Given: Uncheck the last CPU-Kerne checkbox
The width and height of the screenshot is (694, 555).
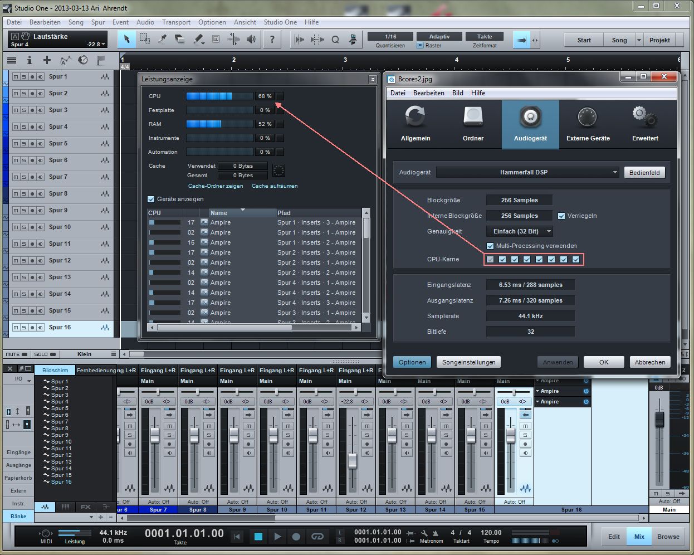Looking at the screenshot, I should point(576,259).
